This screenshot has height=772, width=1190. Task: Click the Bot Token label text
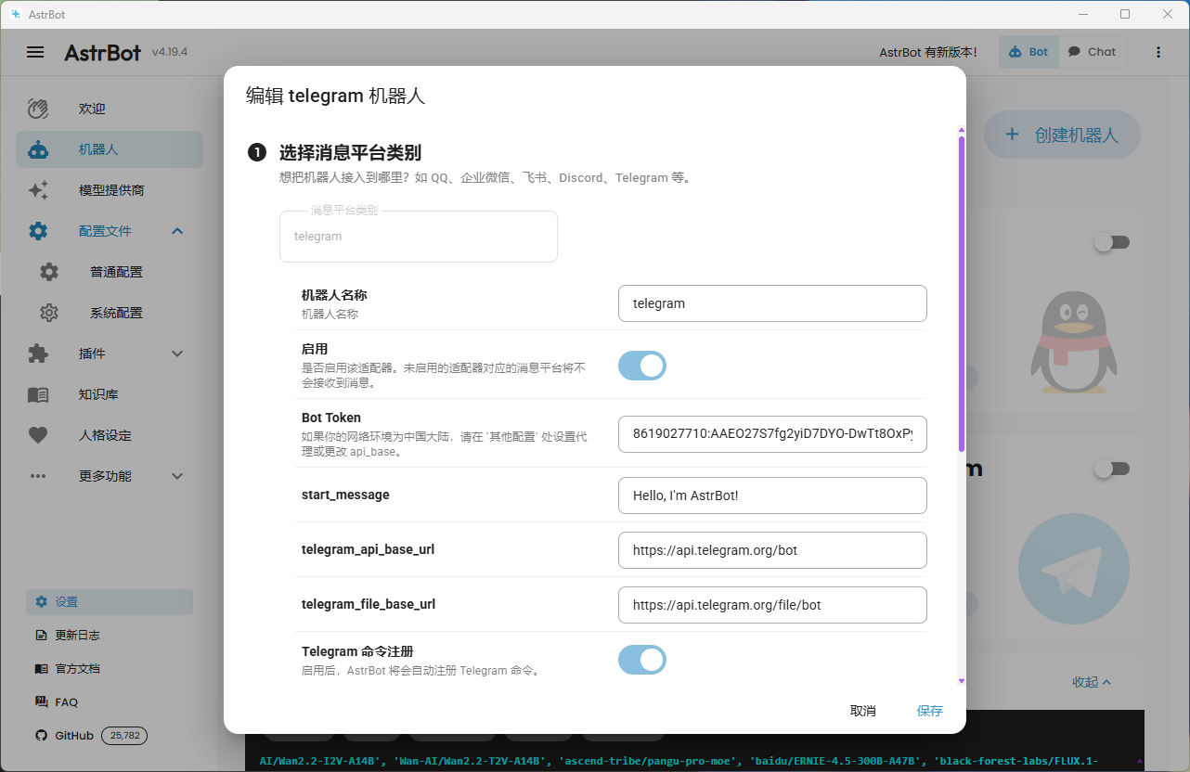331,418
